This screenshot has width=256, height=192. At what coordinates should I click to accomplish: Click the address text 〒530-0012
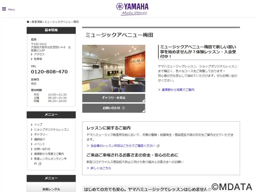(x=39, y=44)
